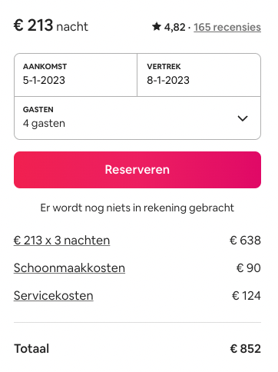Image resolution: width=278 pixels, height=372 pixels.
Task: Open the 165 recensies reviews link
Action: click(x=227, y=27)
